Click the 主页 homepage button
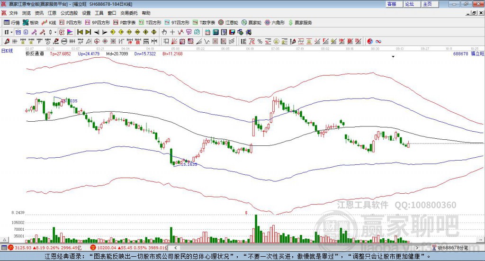Image resolution: width=485 pixels, height=261 pixels. pos(430,4)
